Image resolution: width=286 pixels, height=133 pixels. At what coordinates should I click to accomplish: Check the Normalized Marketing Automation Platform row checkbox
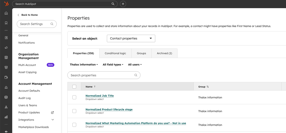[74, 125]
